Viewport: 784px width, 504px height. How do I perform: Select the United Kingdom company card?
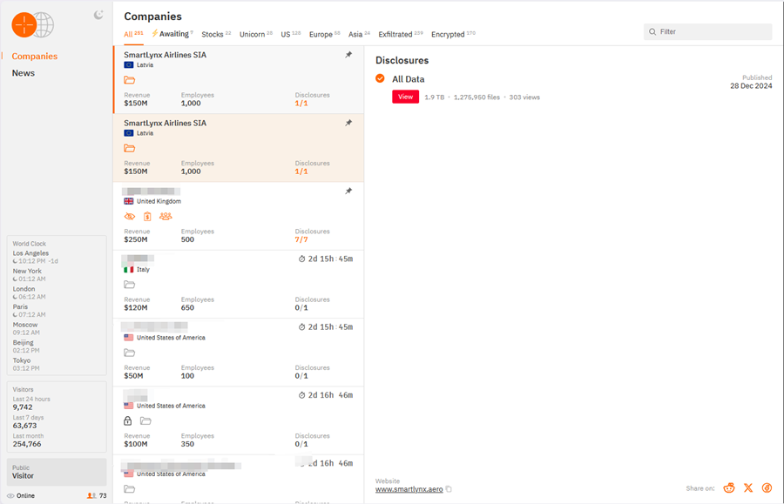coord(239,216)
